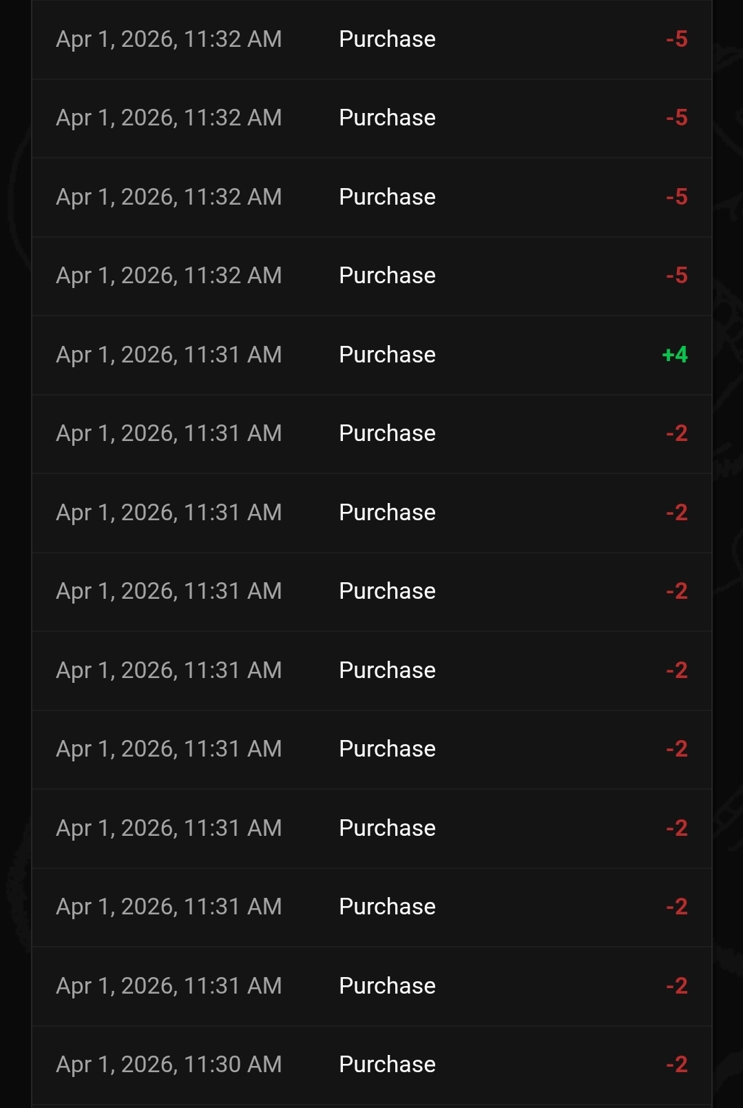Screen dimensions: 743x1108
Task: Click the 11:31 AM timestamp directly below the +4 row
Action: [x=169, y=433]
